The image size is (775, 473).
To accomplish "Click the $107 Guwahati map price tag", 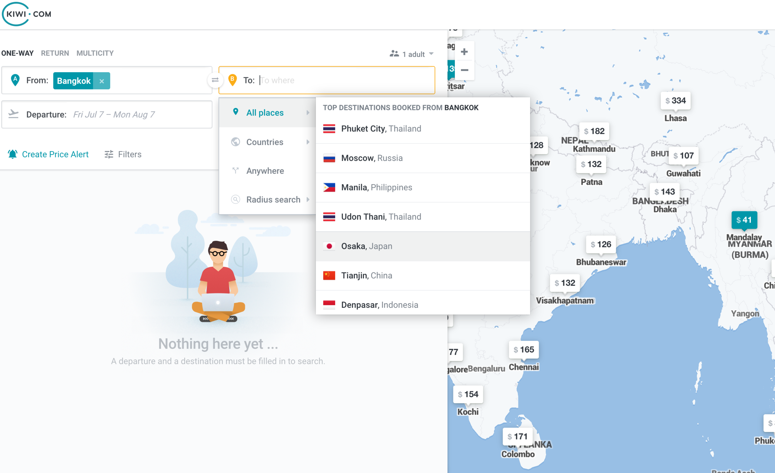I will click(x=683, y=155).
